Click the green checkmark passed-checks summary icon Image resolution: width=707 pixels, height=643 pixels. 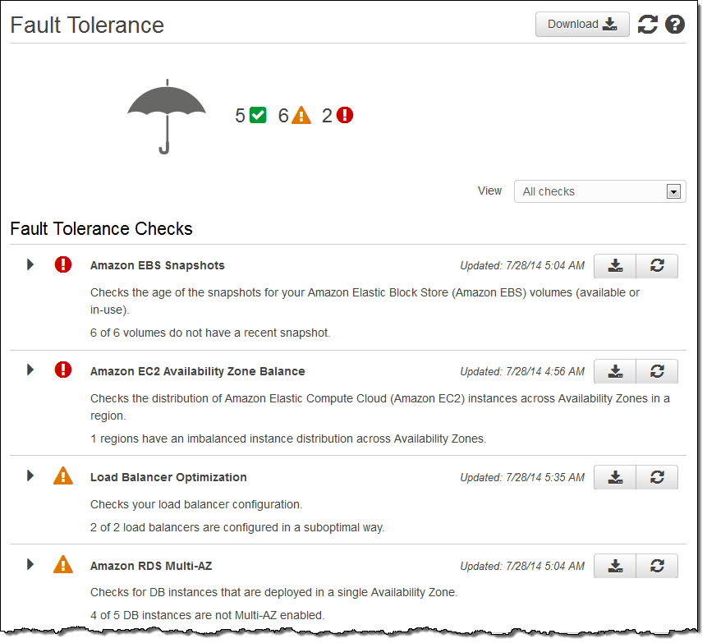258,115
